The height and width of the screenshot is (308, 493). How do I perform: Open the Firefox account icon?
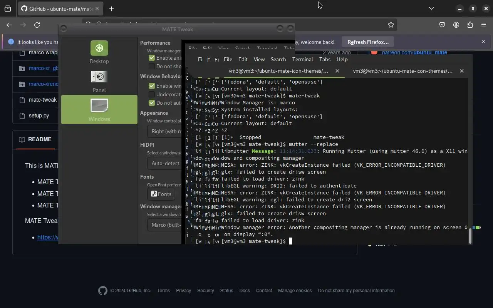click(456, 25)
